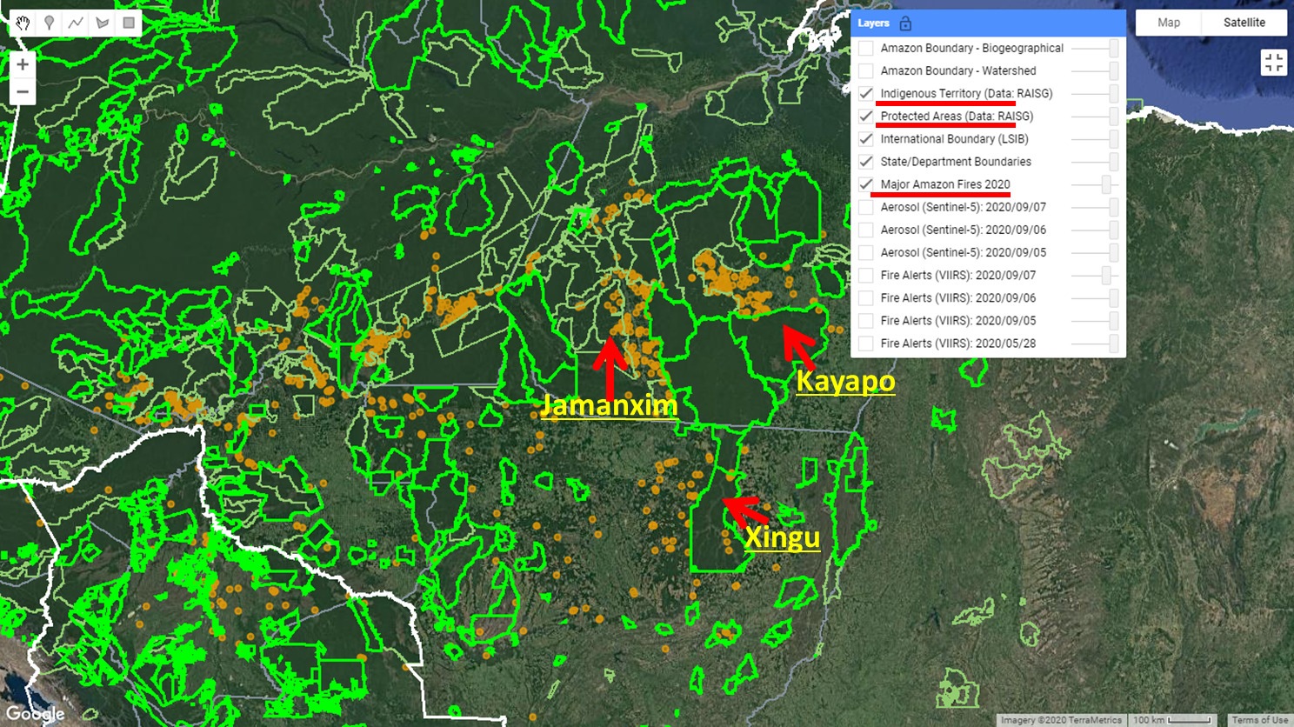Select the draw line tool

76,23
